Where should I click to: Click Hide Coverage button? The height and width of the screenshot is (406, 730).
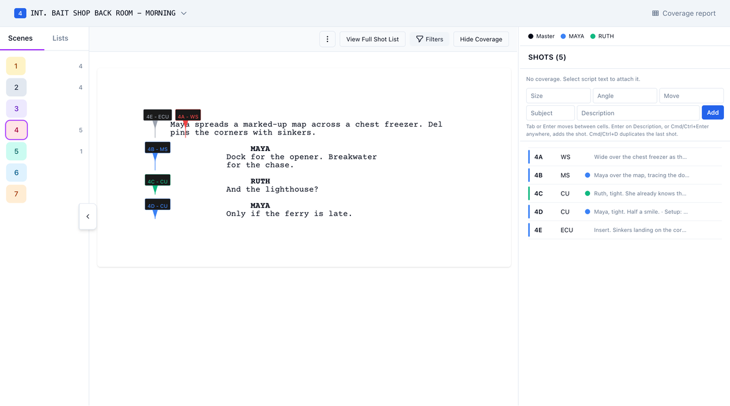point(481,39)
